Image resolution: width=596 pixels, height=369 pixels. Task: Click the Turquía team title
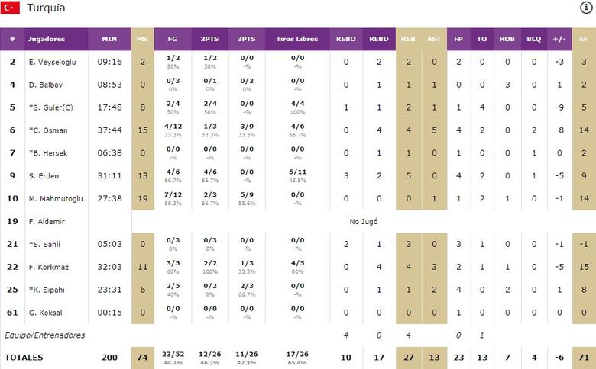point(46,8)
